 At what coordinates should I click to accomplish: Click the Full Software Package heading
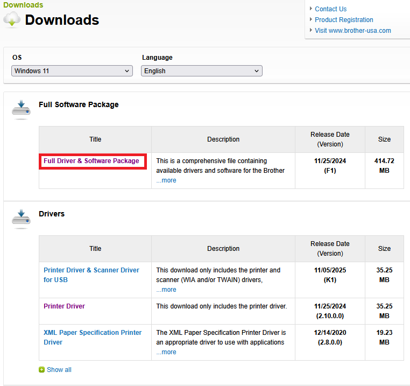point(79,104)
